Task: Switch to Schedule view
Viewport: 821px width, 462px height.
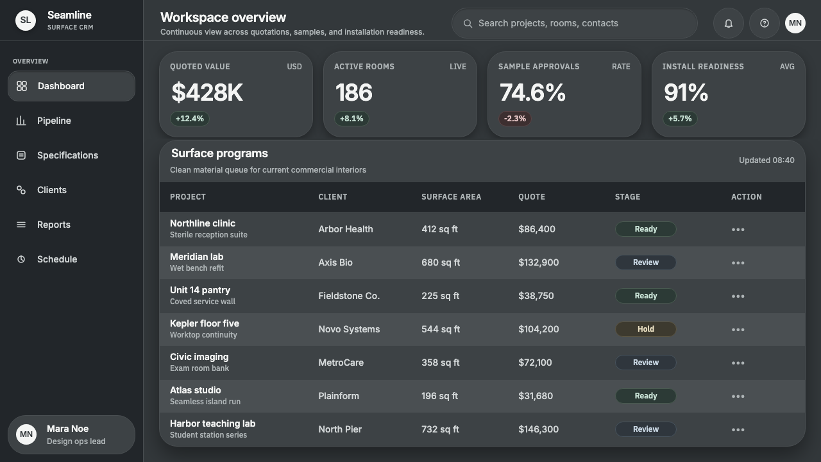Action: (71, 259)
